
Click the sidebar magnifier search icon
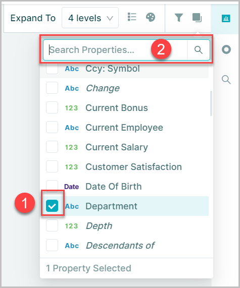coord(226,80)
